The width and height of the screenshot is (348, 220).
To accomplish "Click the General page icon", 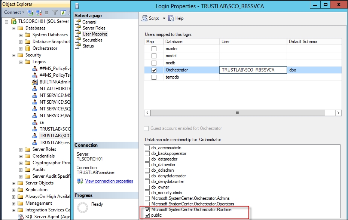I will tap(78, 22).
